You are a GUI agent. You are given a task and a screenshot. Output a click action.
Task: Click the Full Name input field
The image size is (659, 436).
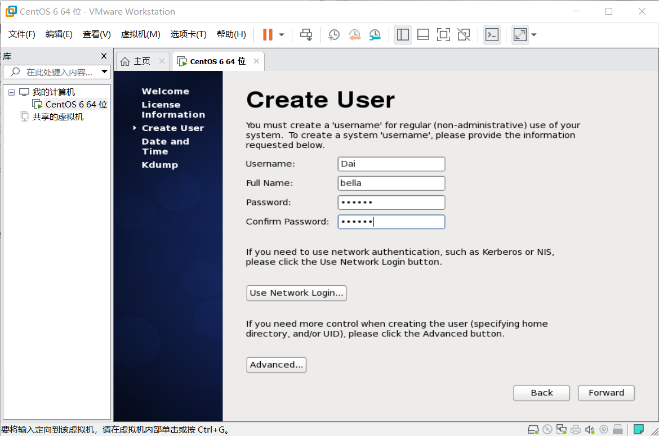(391, 183)
